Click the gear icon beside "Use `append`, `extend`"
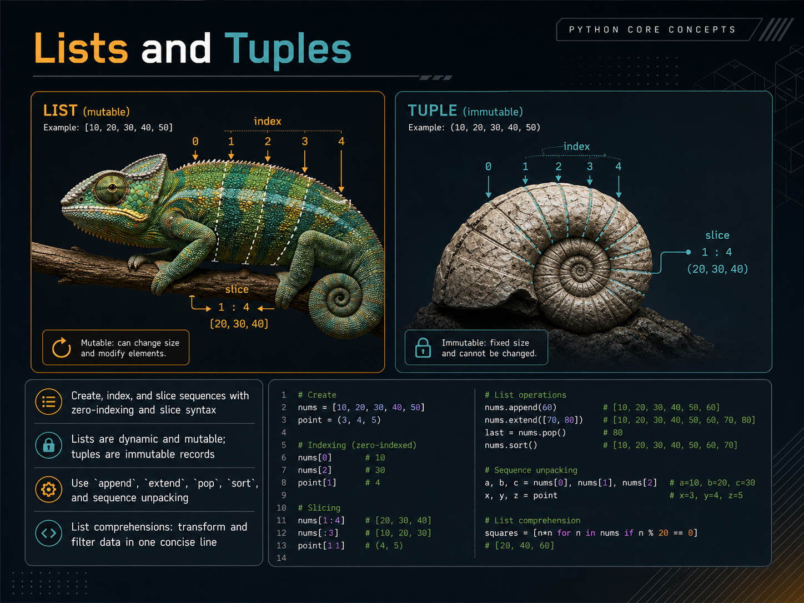 [49, 490]
